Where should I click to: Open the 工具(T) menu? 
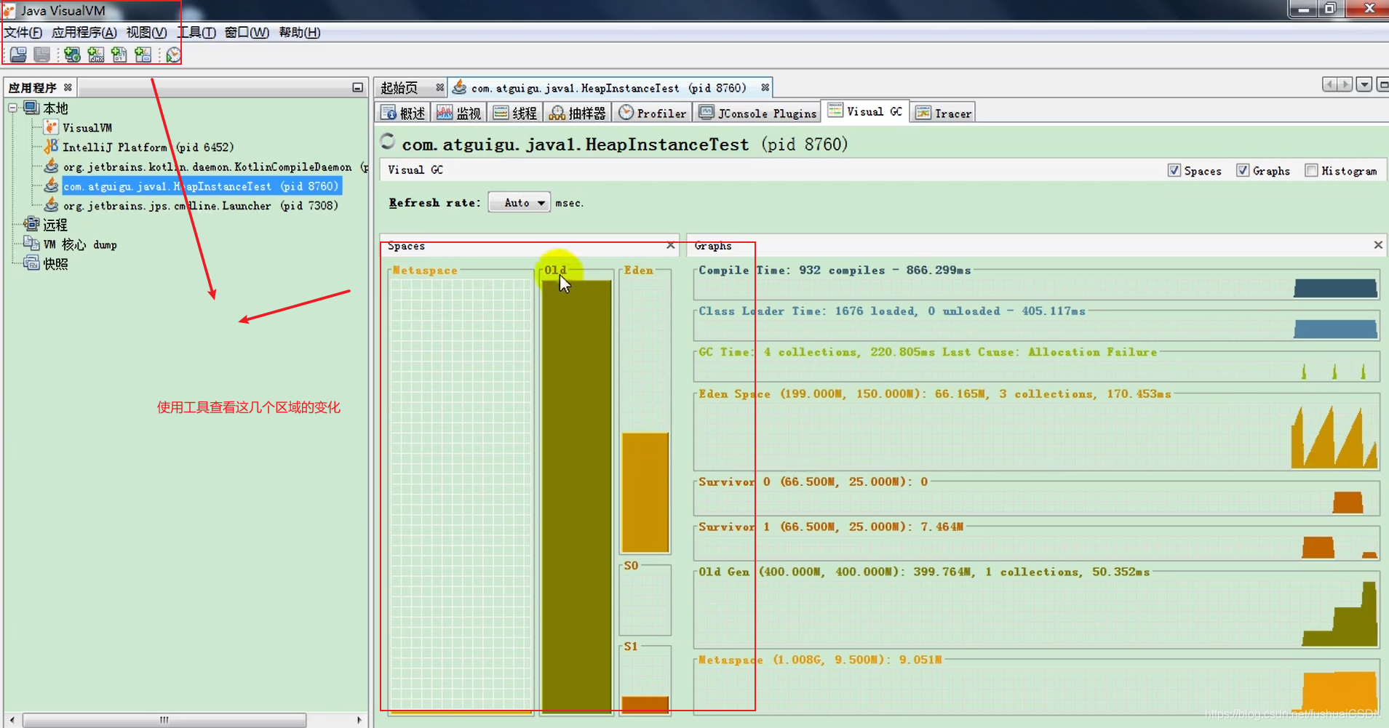point(196,32)
